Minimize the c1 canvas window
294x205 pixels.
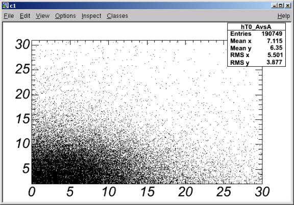coord(274,6)
